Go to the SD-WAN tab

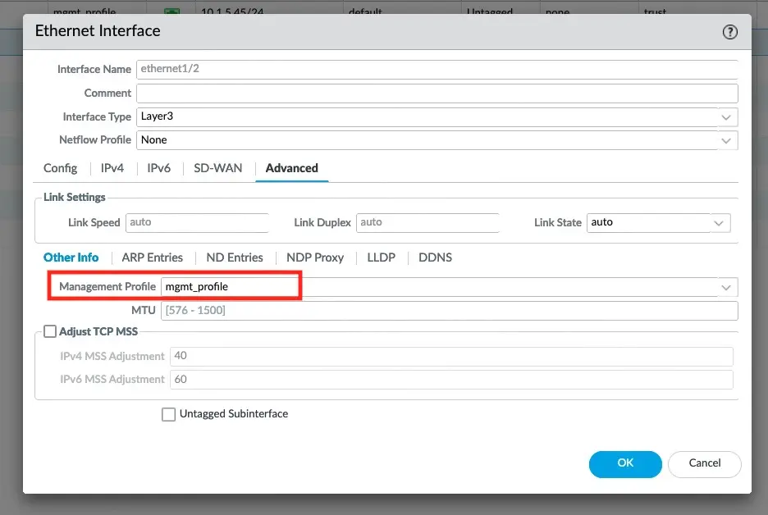point(217,168)
